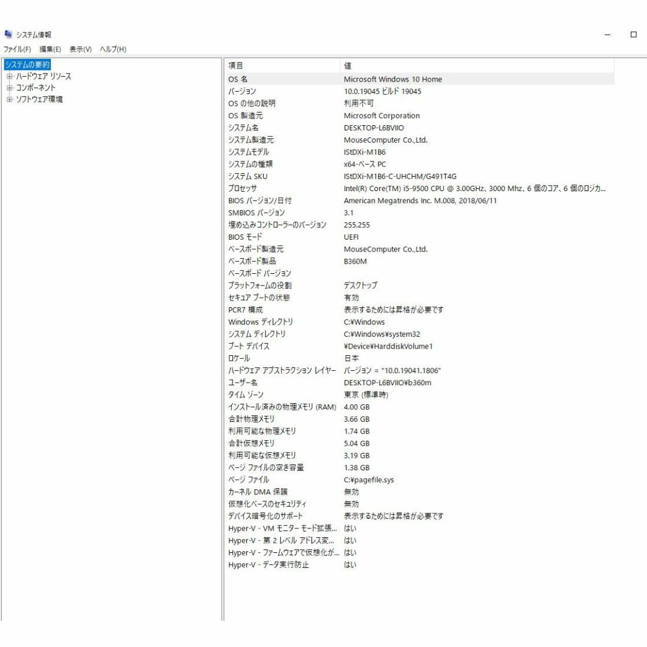647x647 pixels.
Task: Click the value 10.0.19045 ビルド 19045
Action: (x=382, y=91)
